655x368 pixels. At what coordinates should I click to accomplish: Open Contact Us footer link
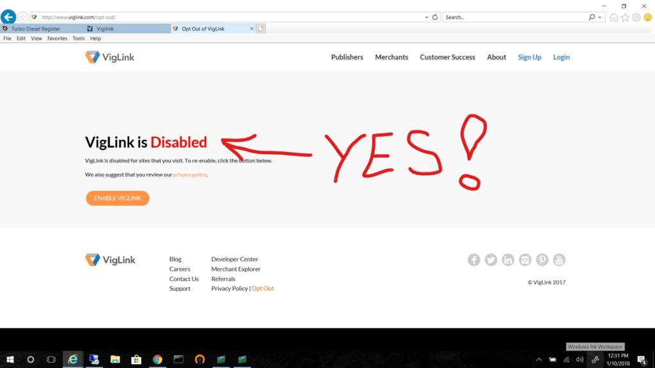coord(184,279)
